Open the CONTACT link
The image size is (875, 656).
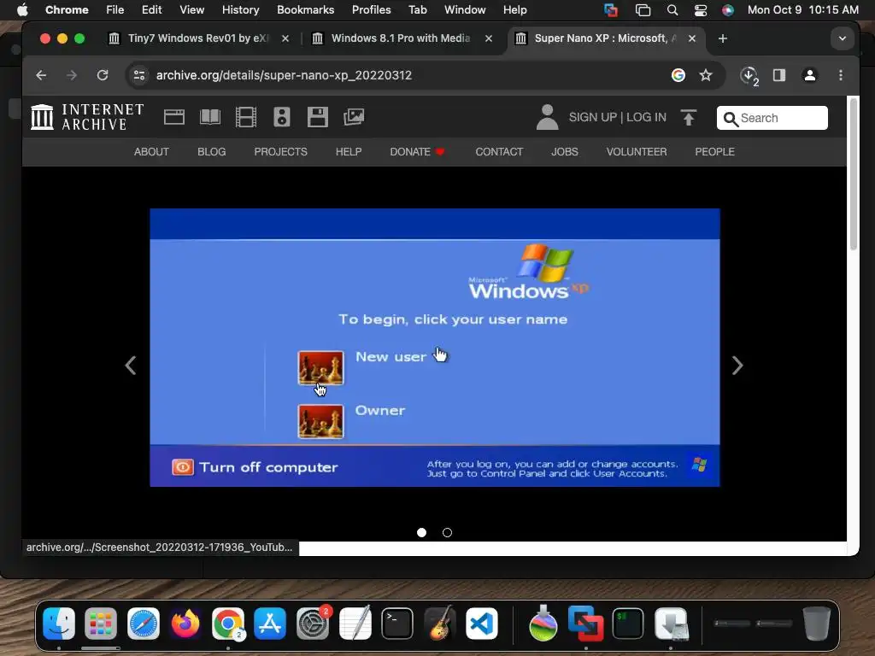point(499,152)
